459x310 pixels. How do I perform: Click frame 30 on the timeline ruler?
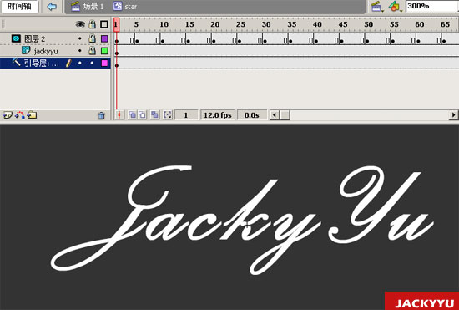[266, 24]
